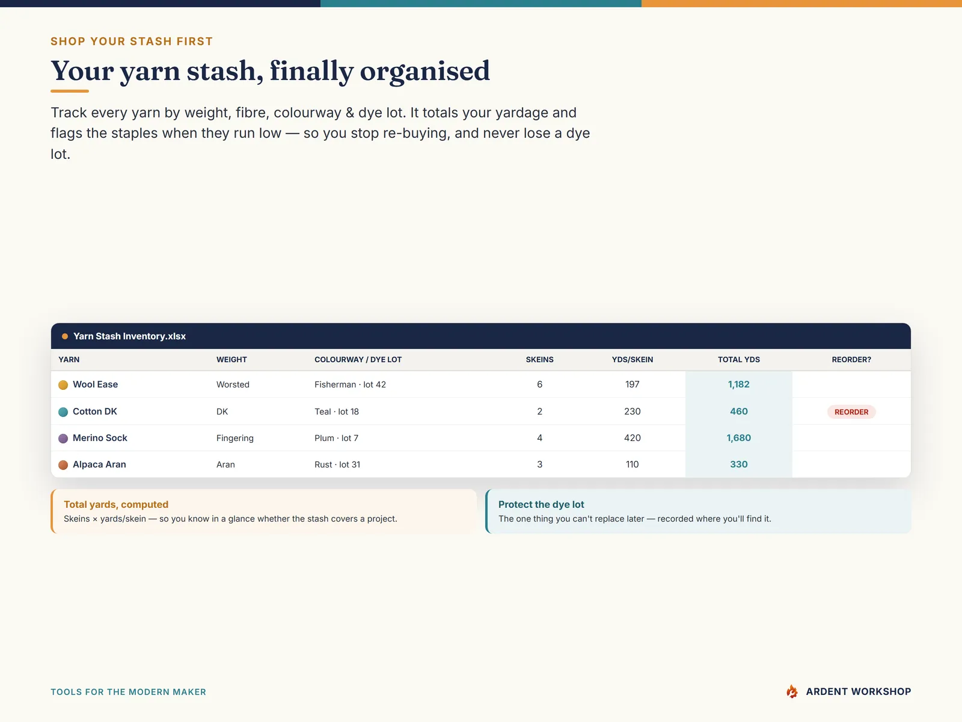962x722 pixels.
Task: Click the Ardent Workshop flame logo icon
Action: (792, 691)
